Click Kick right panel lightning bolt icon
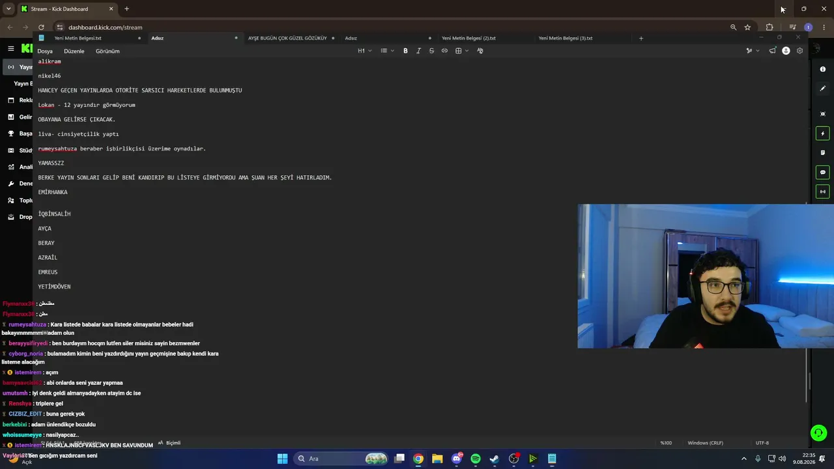 (823, 134)
